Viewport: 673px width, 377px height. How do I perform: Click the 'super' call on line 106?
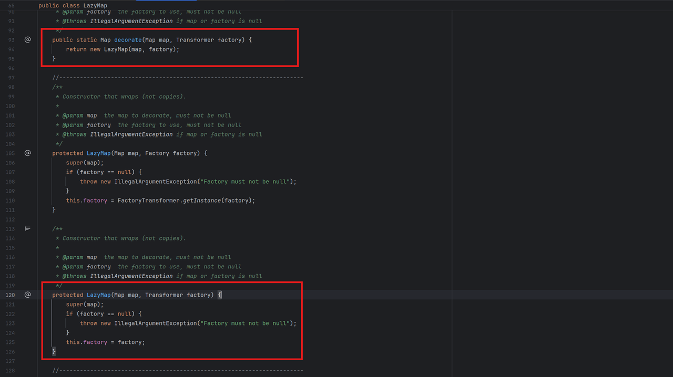coord(74,163)
